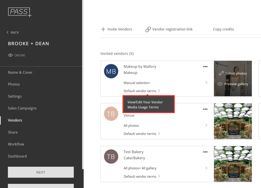Click the PASS+ logo
261x188 pixels.
[x=19, y=12]
